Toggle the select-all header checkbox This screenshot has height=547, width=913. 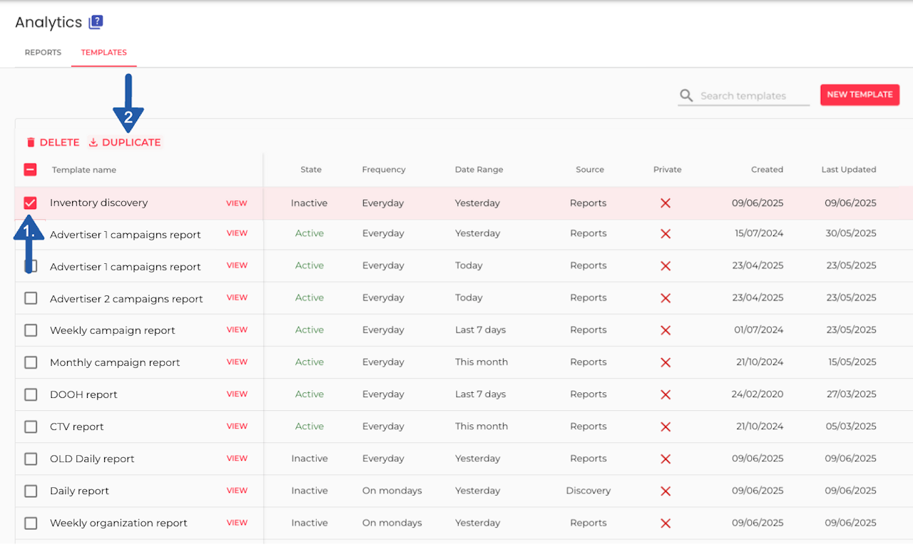[x=31, y=170]
